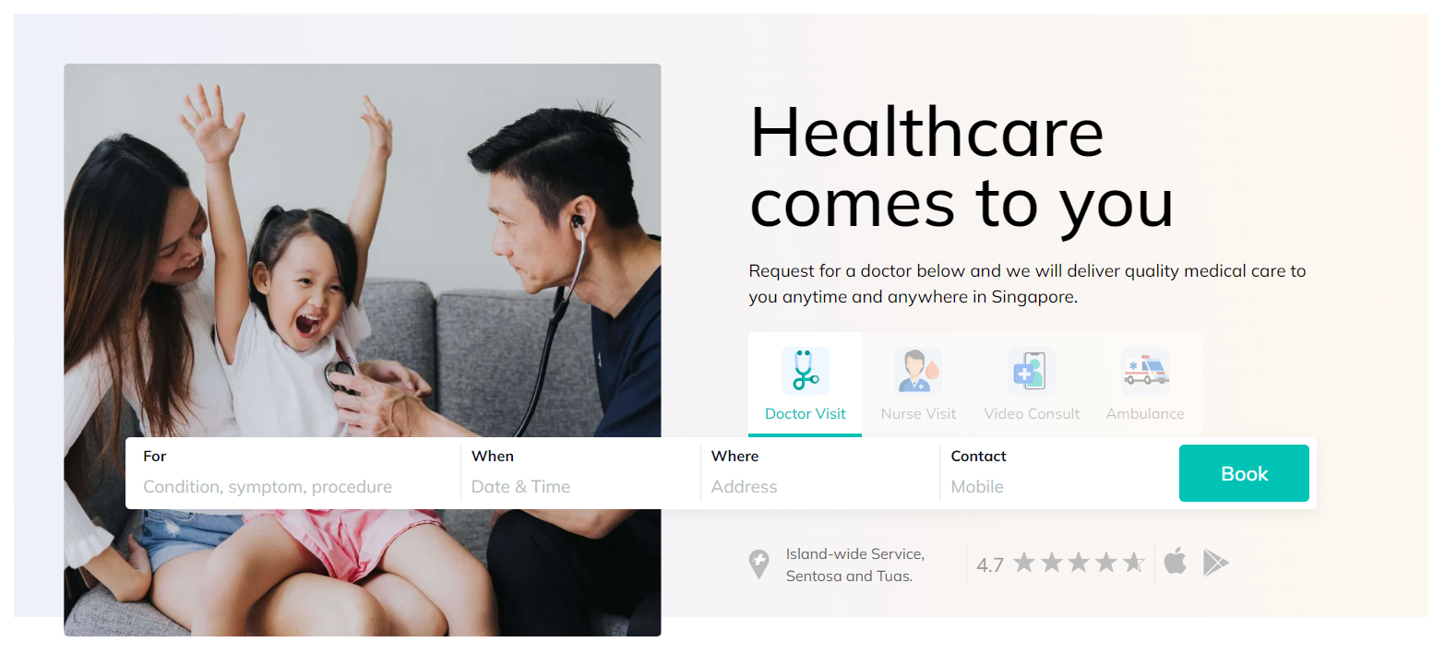The height and width of the screenshot is (654, 1445).
Task: Switch to the Nurse Visit tab
Action: [918, 414]
